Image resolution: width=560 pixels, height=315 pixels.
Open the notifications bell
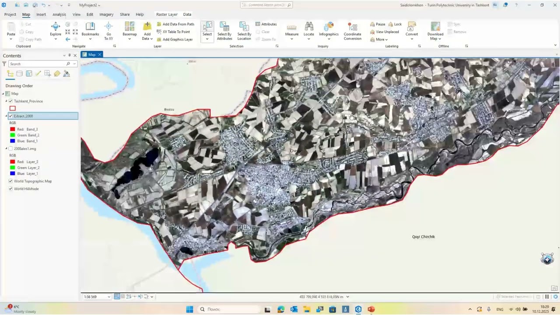coord(505,5)
